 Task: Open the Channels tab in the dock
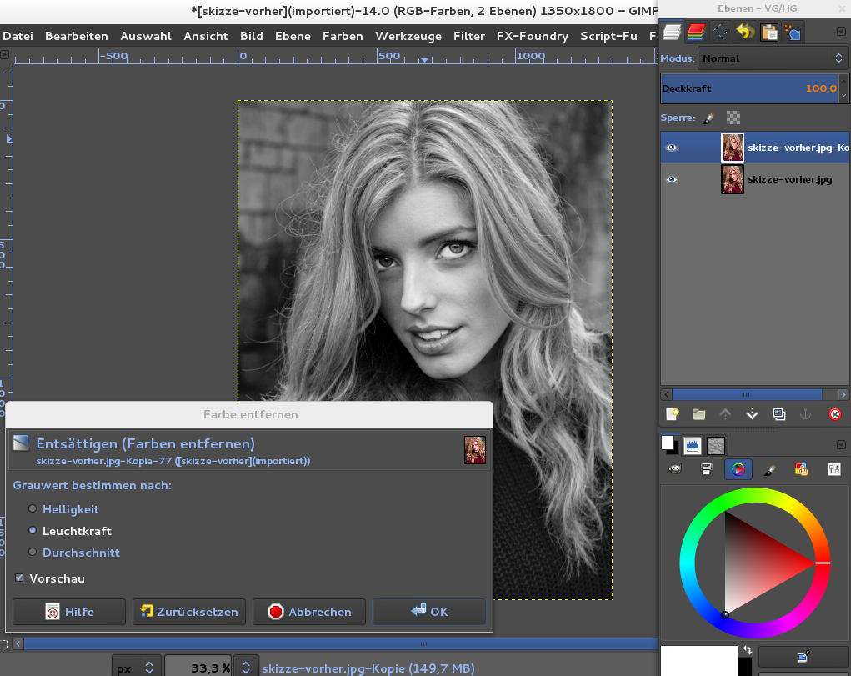[696, 33]
